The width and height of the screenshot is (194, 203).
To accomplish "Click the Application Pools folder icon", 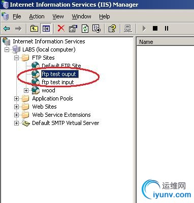I will pos(25,98).
